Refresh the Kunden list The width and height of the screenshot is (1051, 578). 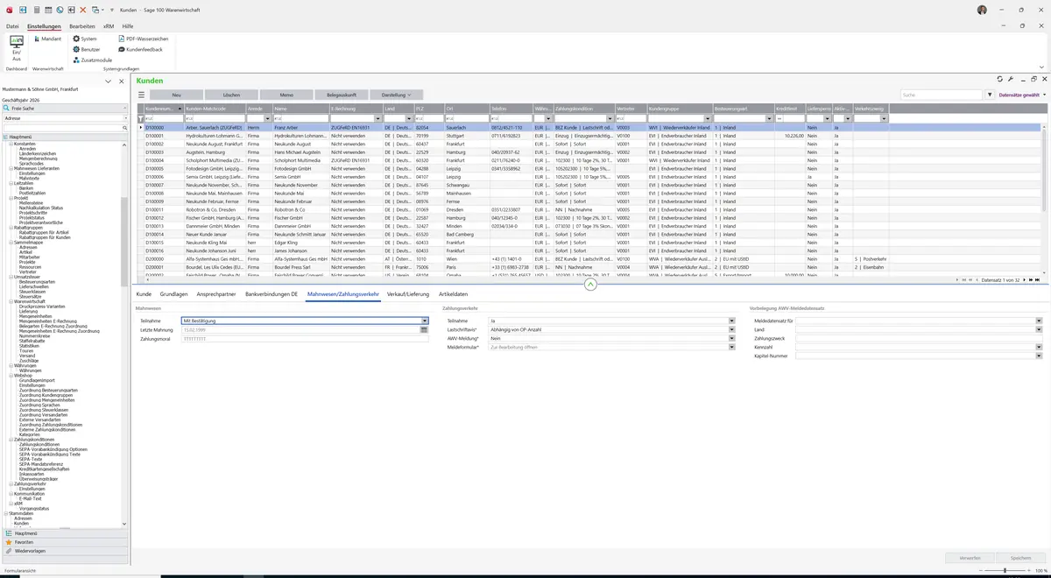tap(1000, 79)
